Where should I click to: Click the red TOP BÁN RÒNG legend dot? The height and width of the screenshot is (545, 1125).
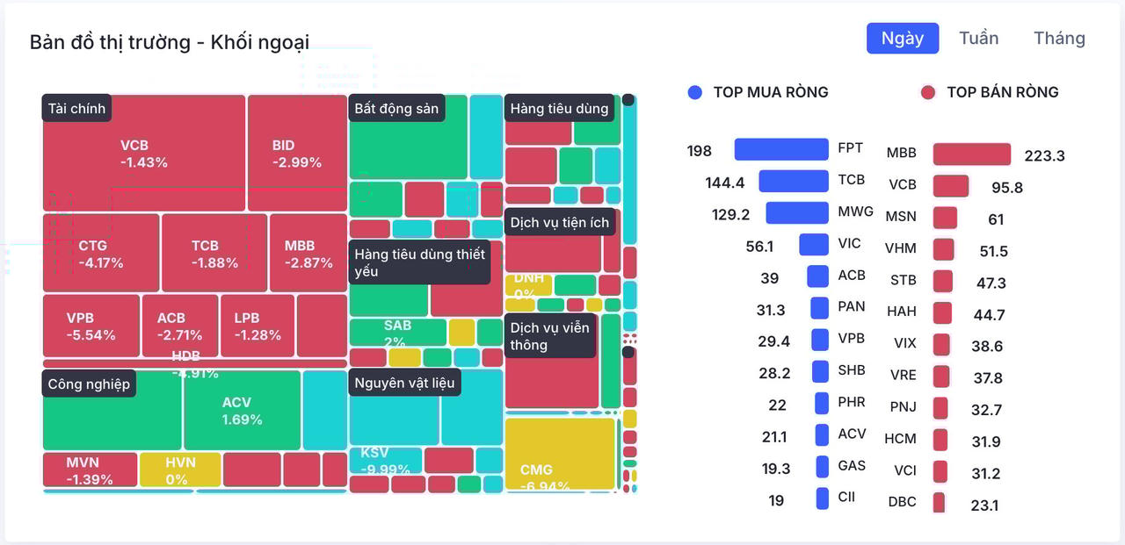click(927, 92)
